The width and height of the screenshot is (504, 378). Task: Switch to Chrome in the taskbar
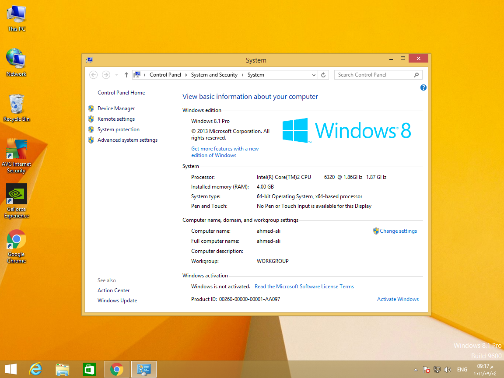(x=117, y=369)
